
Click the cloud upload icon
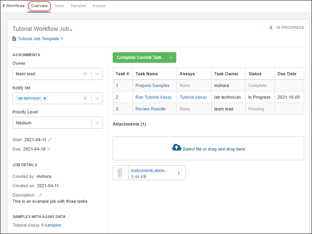click(176, 147)
